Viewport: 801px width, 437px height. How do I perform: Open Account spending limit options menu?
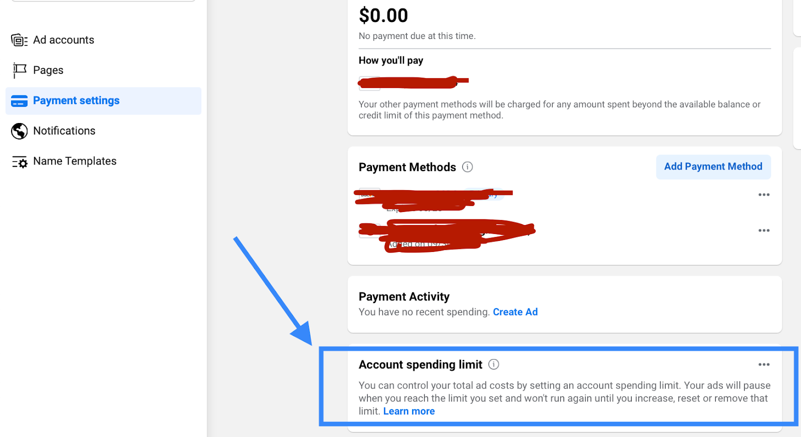tap(763, 364)
